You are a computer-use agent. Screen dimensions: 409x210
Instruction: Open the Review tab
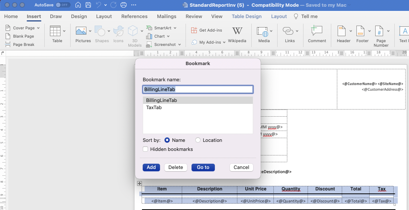pos(194,16)
